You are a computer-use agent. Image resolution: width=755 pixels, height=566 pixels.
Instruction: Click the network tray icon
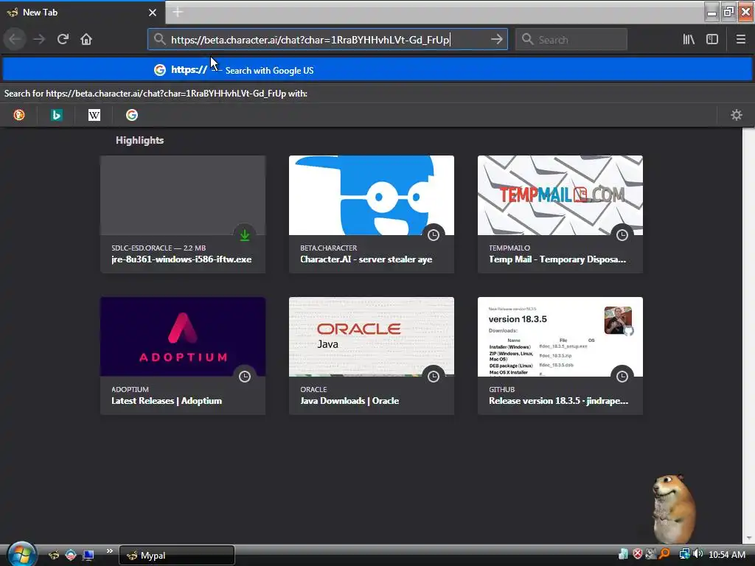684,554
